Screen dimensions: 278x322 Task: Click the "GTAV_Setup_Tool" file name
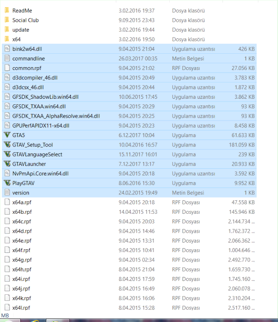(32, 145)
